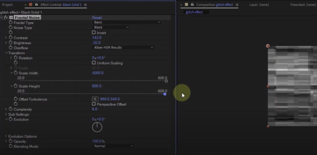
Task: Expand the Contrast property
Action: pos(6,38)
